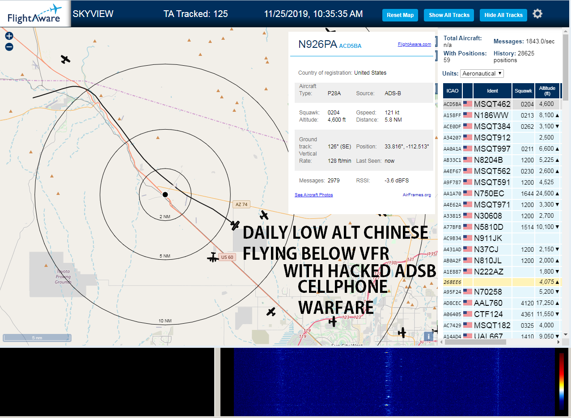Click inside the spectrum waterfall display
This screenshot has width=571, height=418.
pyautogui.click(x=393, y=381)
